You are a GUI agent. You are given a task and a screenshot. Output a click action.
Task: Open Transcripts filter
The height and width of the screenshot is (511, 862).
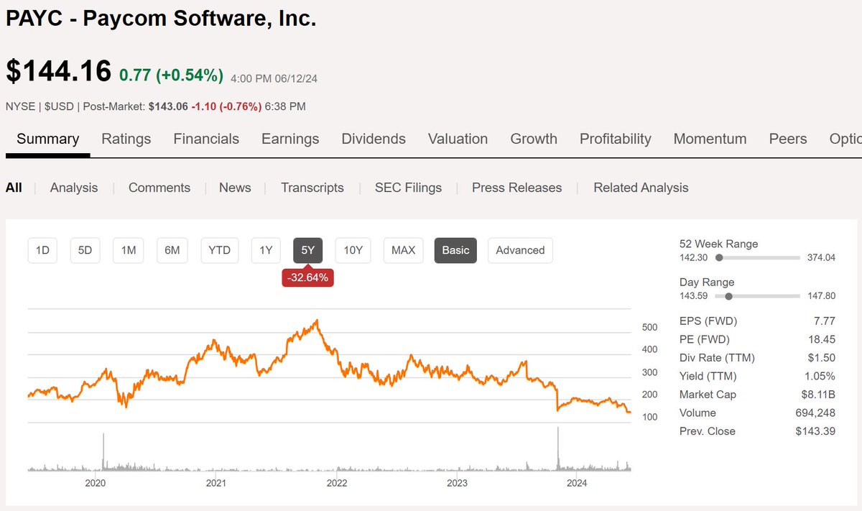(x=312, y=188)
